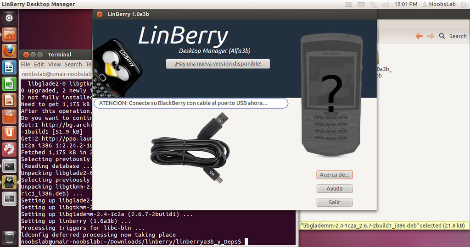Screen dimensions: 470x247
Task: Click the Salir button
Action: [335, 203]
